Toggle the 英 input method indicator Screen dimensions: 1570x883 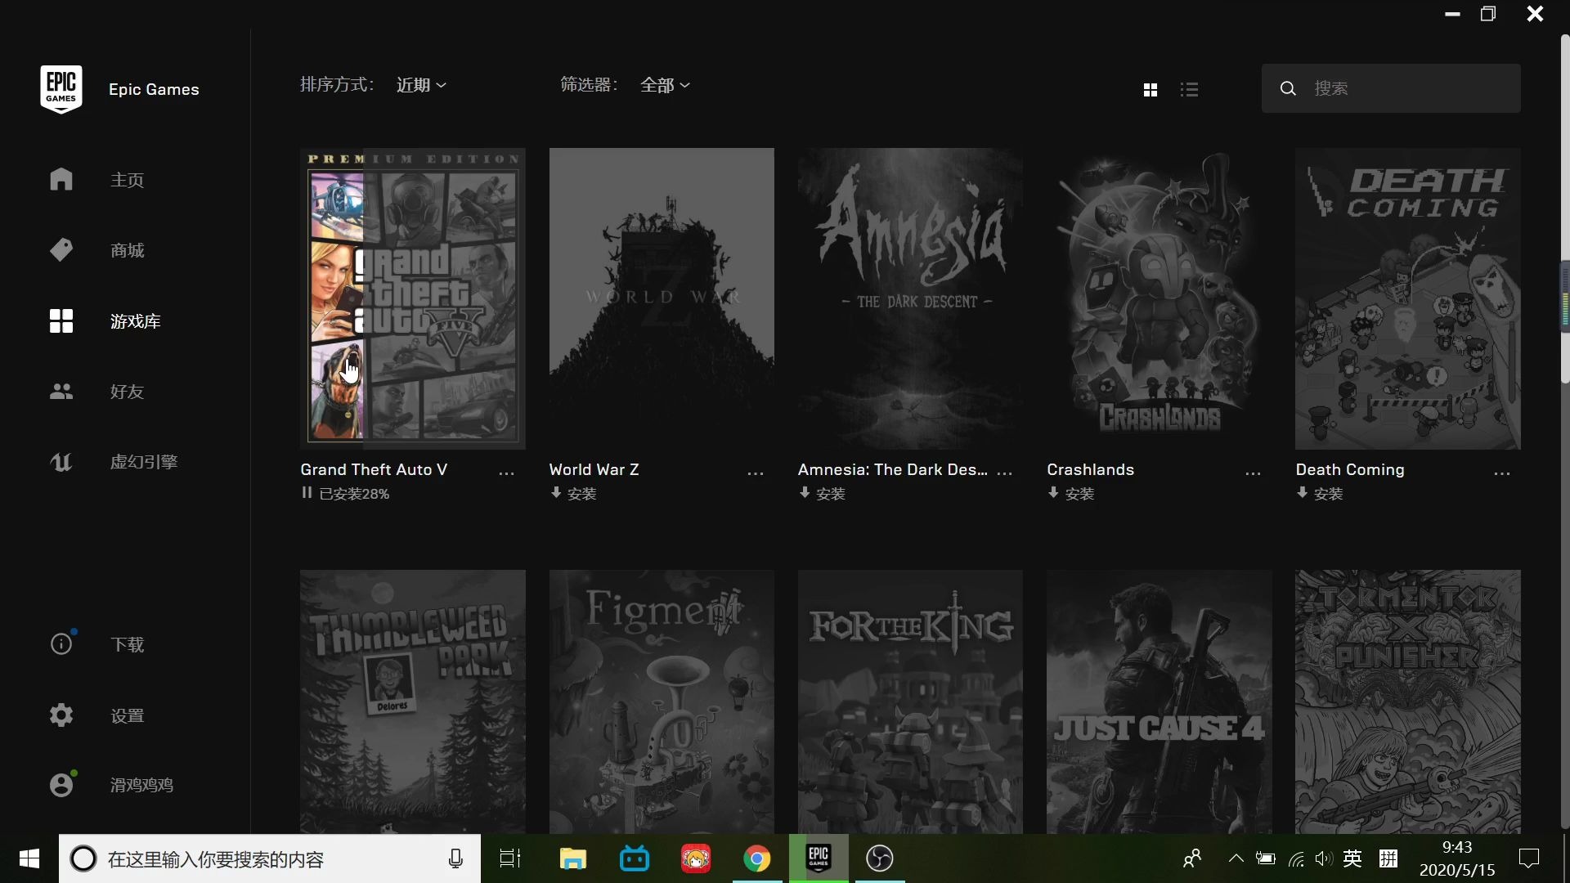click(x=1353, y=858)
